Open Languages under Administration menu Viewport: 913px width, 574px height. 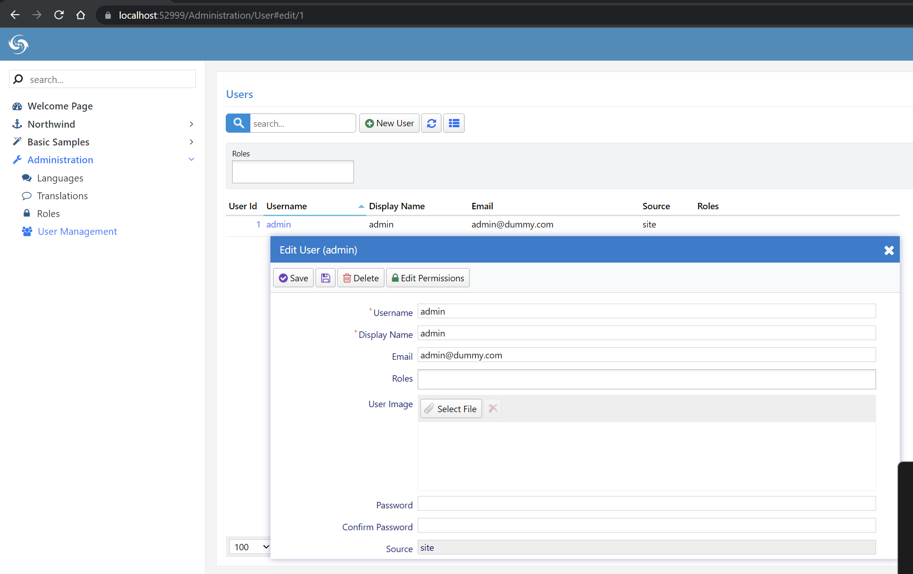coord(60,177)
